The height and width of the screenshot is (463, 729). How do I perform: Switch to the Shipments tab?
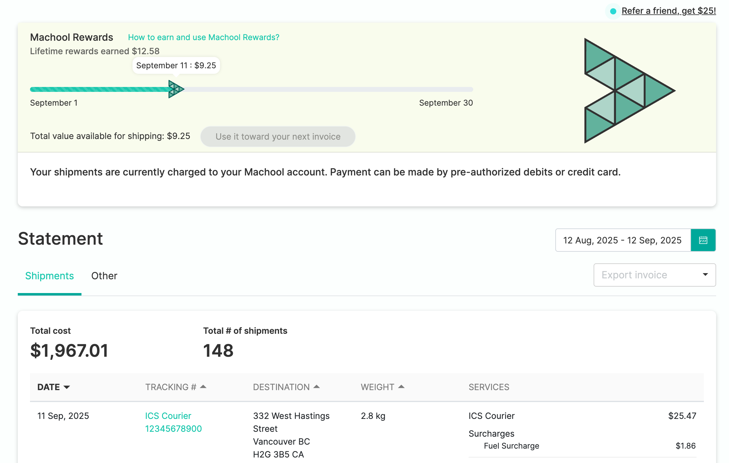(49, 276)
